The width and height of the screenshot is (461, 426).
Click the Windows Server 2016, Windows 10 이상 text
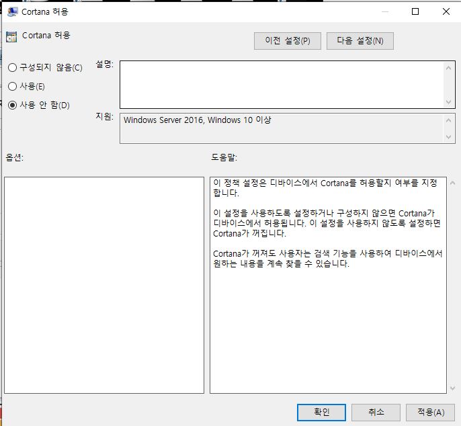198,120
